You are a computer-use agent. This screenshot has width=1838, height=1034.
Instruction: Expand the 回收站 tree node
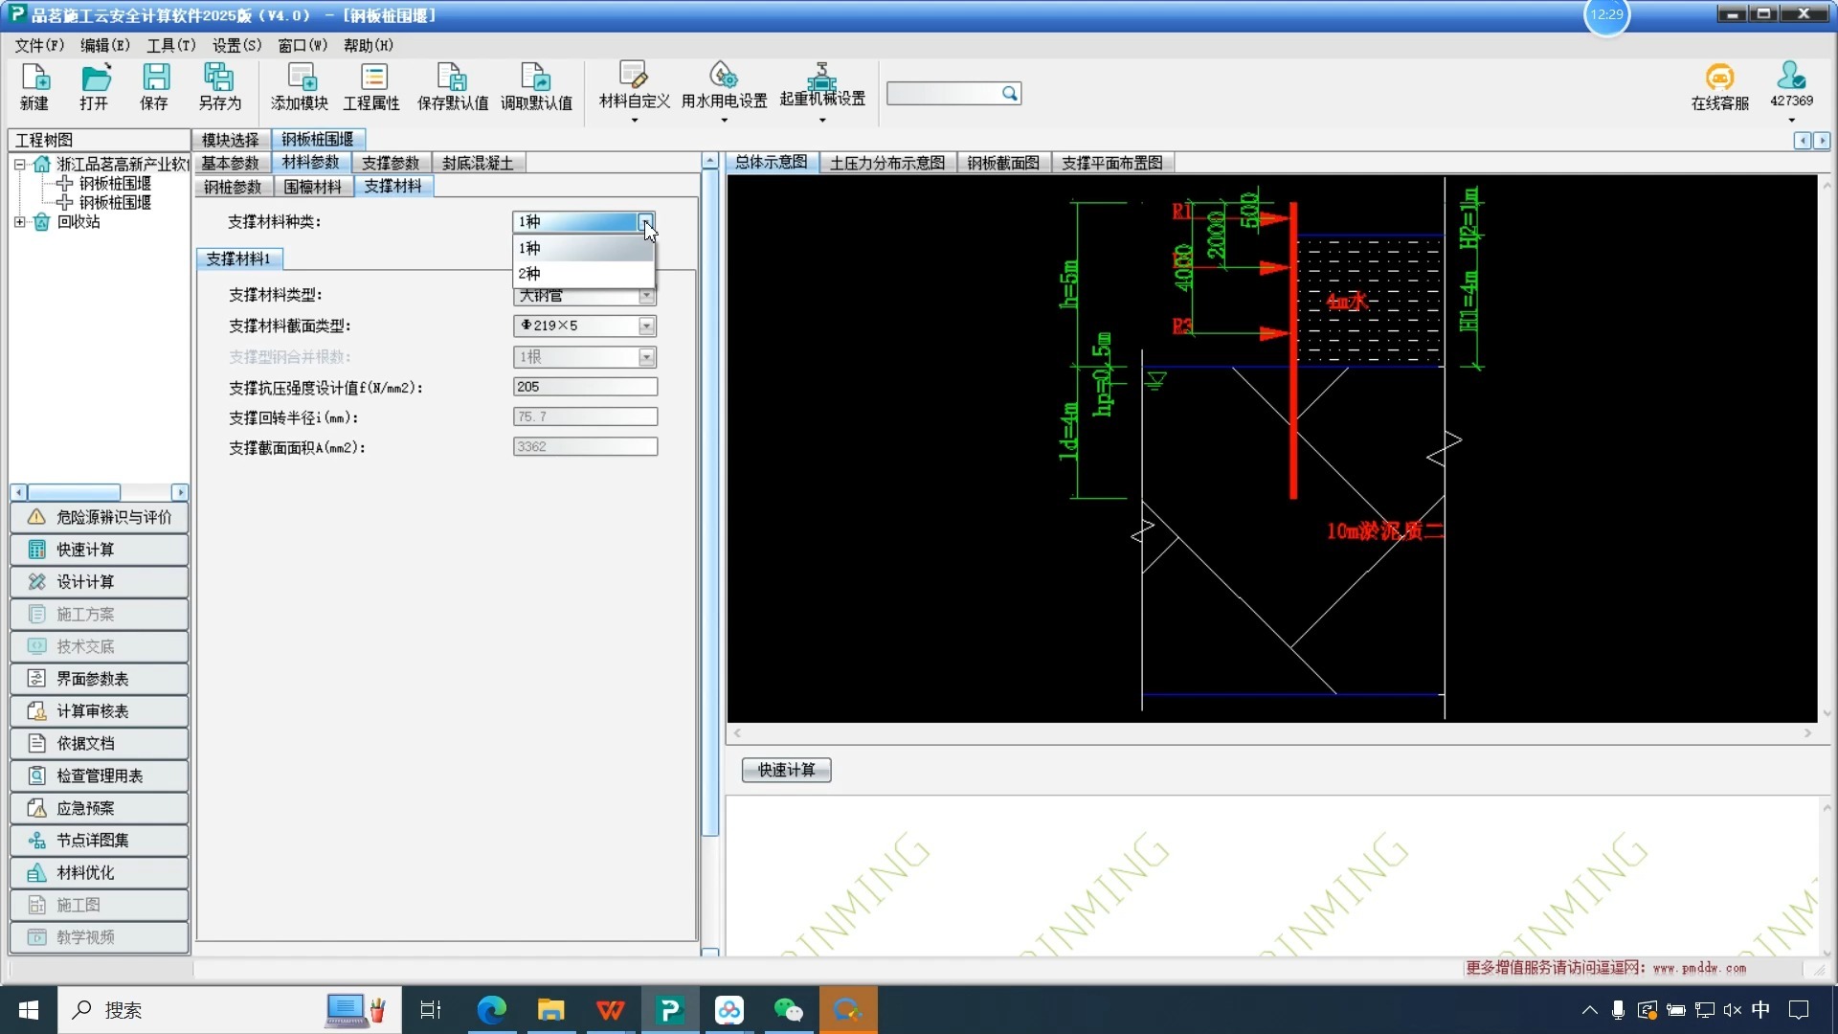tap(19, 222)
